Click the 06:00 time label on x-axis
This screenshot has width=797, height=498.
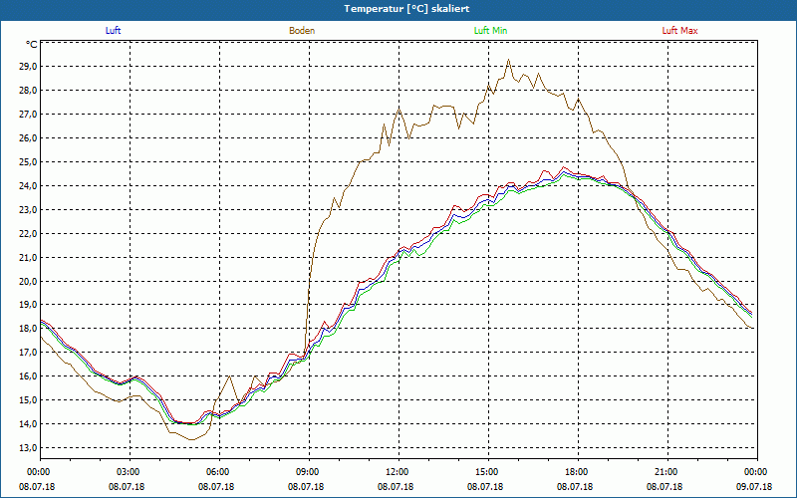tap(219, 472)
